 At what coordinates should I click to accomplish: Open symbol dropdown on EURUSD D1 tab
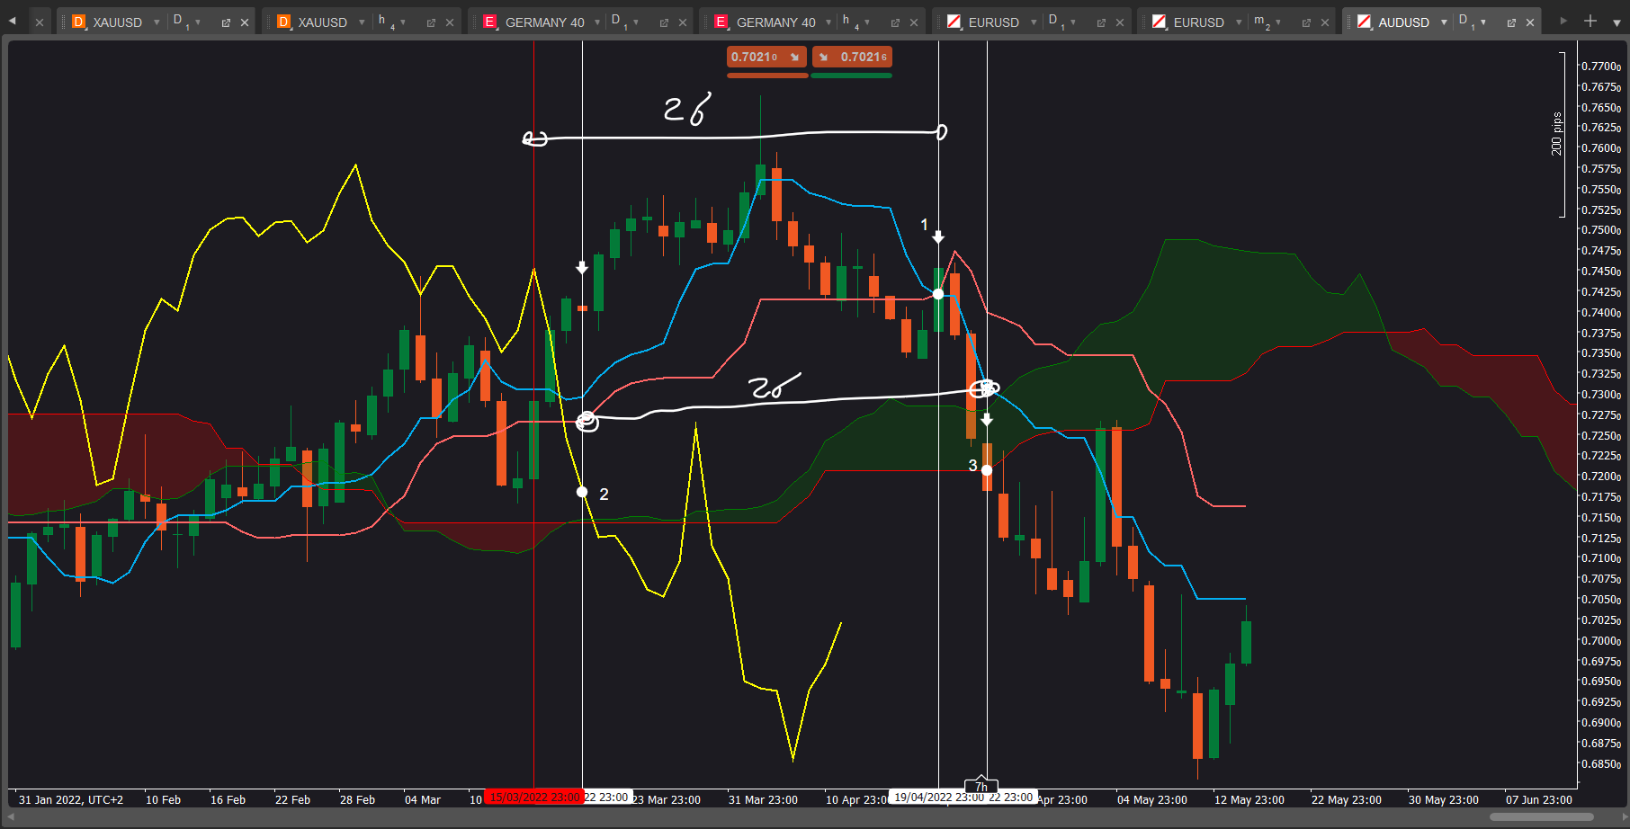point(1034,22)
